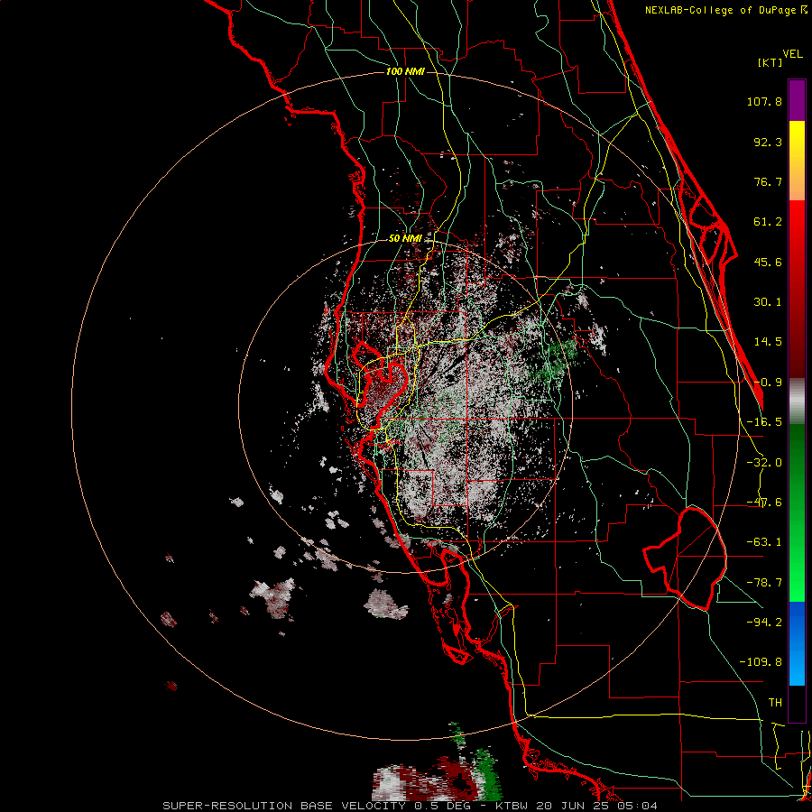This screenshot has height=812, width=812.
Task: Select the 107.8 legend value
Action: [x=764, y=101]
